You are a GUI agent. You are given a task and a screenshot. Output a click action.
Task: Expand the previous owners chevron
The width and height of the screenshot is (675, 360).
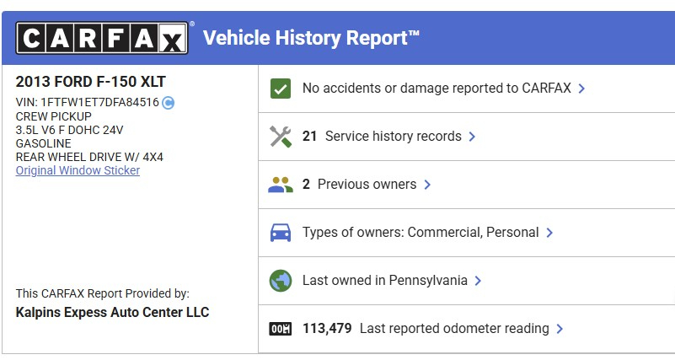[x=427, y=185]
